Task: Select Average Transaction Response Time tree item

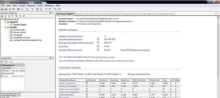Action: click(27, 40)
